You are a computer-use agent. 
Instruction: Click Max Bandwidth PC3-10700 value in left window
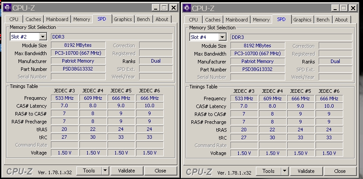coord(78,53)
